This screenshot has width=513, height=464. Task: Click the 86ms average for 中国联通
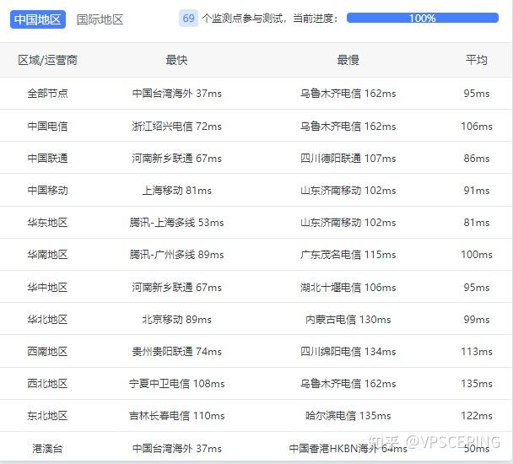[x=477, y=159]
